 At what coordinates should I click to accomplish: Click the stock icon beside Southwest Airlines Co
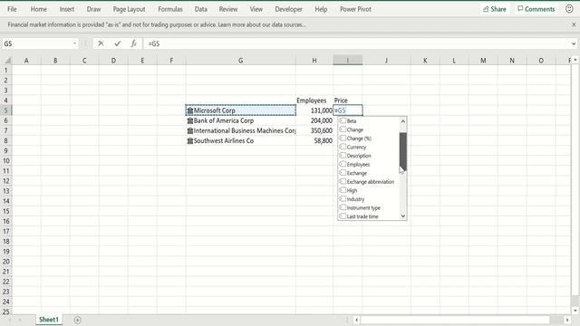coord(189,141)
